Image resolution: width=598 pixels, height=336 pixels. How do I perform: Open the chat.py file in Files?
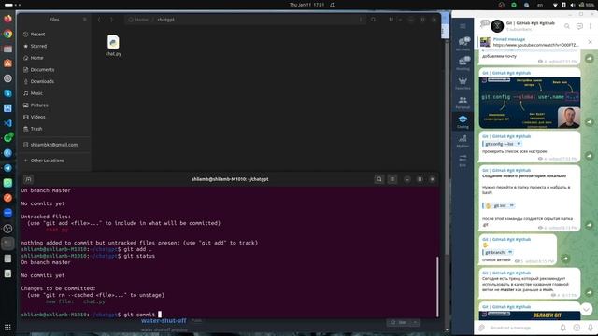click(113, 46)
